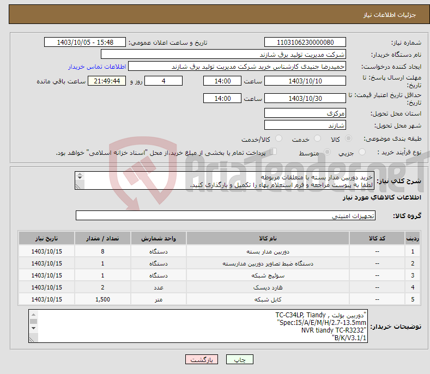Click scroll up arrow in buyer notes
This screenshot has width=430, height=374.
tap(33, 315)
